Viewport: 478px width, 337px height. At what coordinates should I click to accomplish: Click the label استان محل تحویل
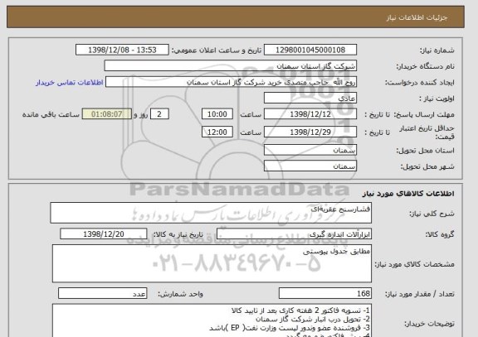[x=425, y=151]
